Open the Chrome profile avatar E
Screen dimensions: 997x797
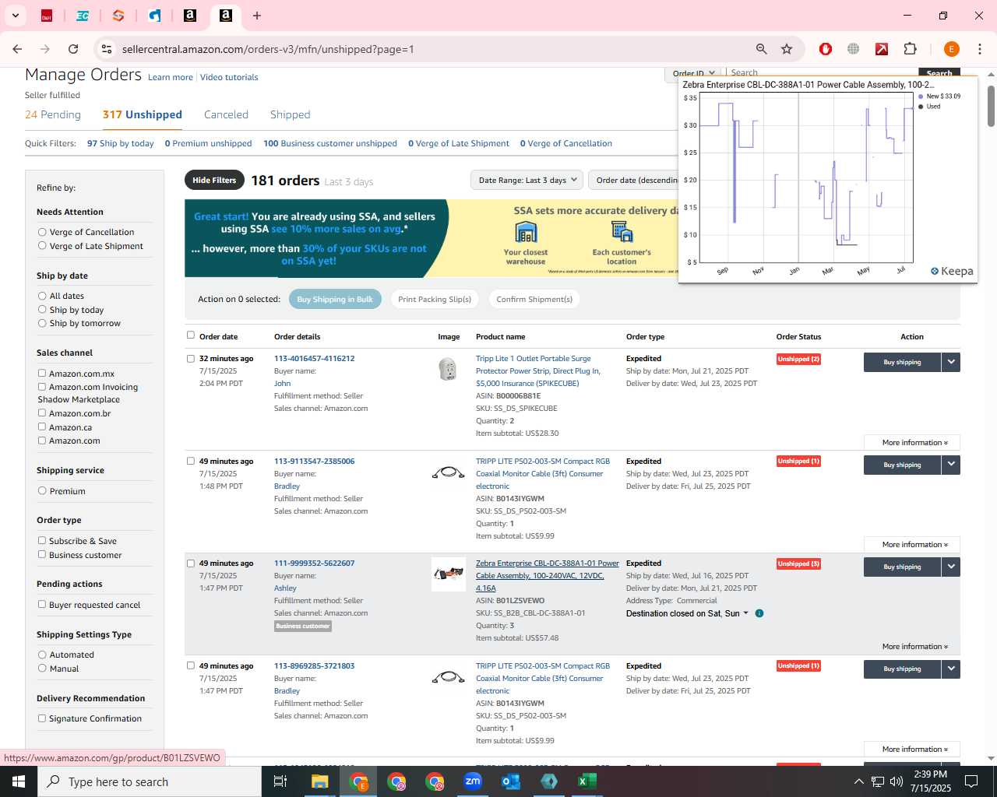point(951,49)
